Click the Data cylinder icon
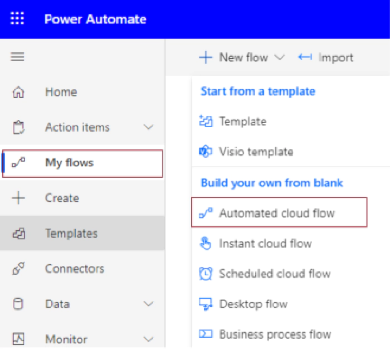This screenshot has width=390, height=364. pos(18,304)
